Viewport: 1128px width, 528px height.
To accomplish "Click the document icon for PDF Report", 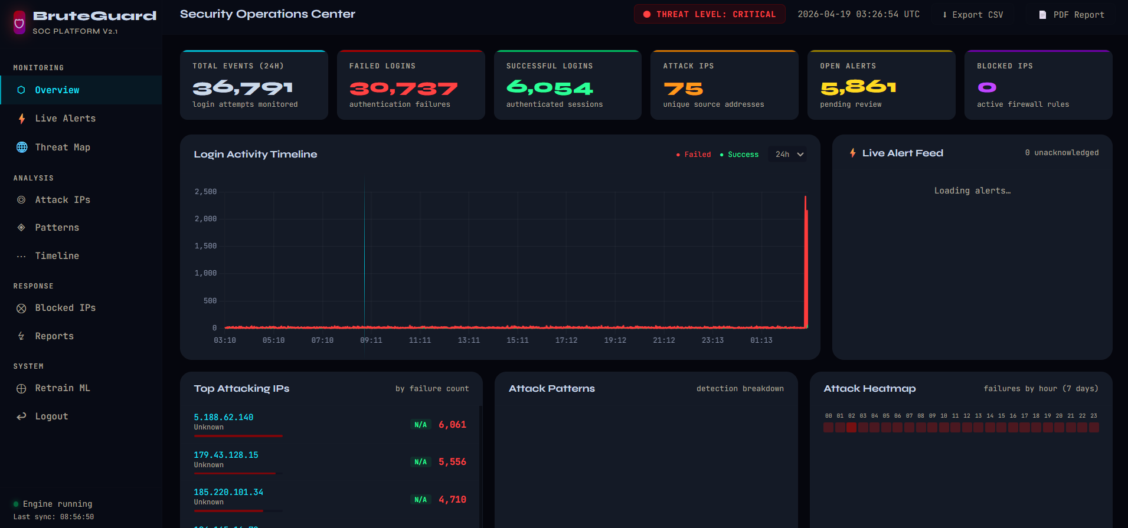I will tap(1042, 15).
